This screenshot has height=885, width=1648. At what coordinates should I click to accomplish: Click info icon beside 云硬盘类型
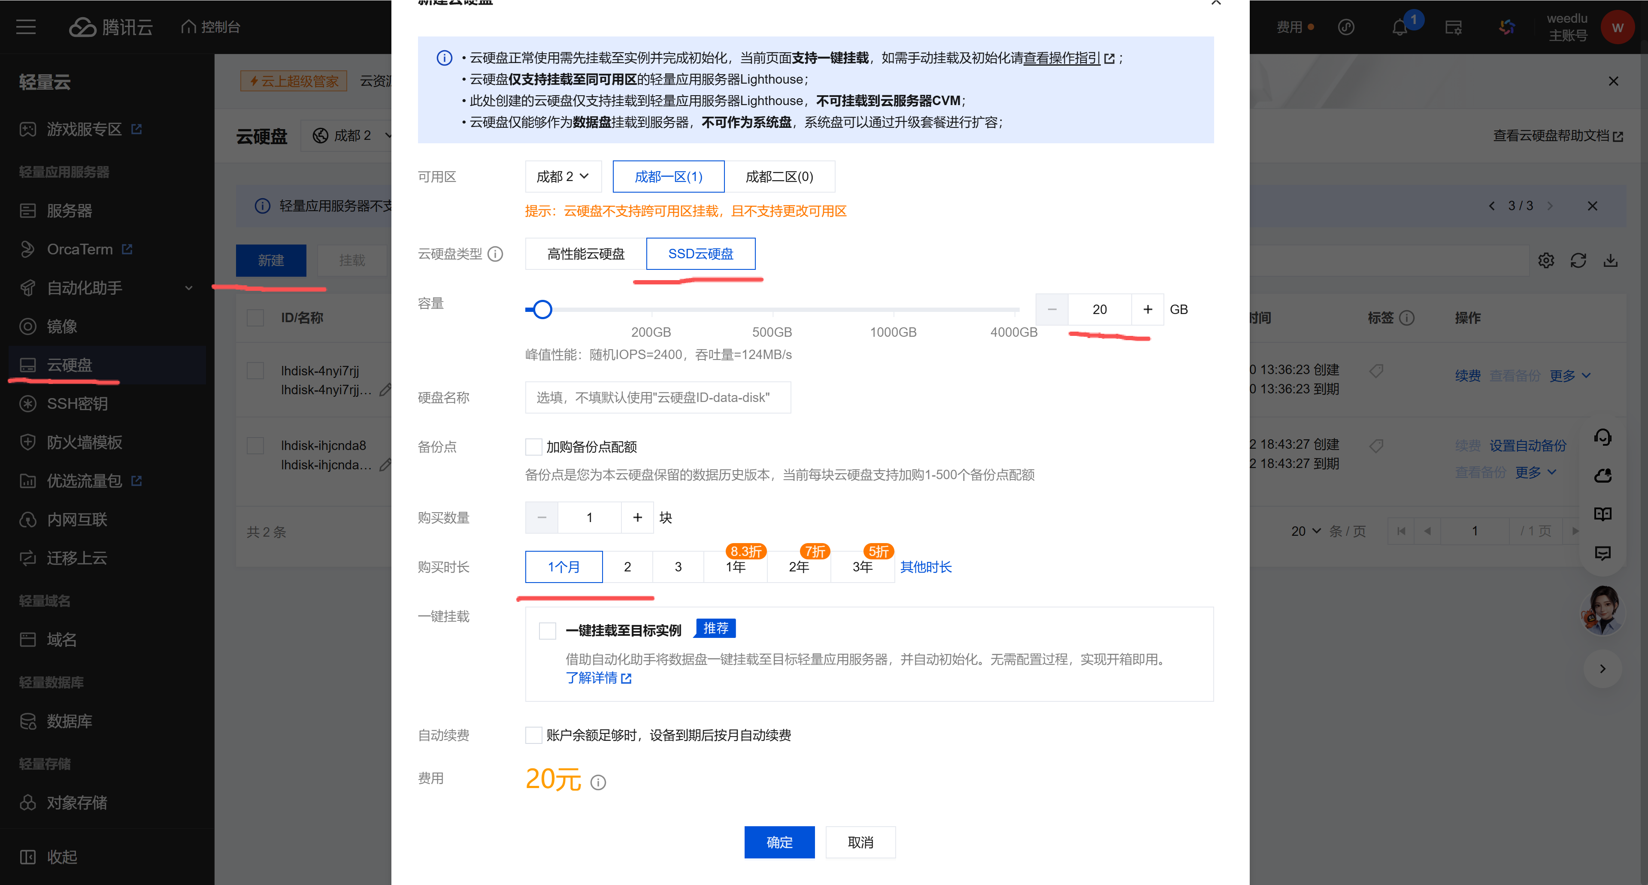495,254
